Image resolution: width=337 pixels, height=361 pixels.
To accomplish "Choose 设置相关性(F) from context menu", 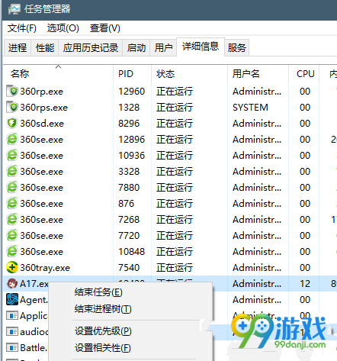I will [102, 347].
